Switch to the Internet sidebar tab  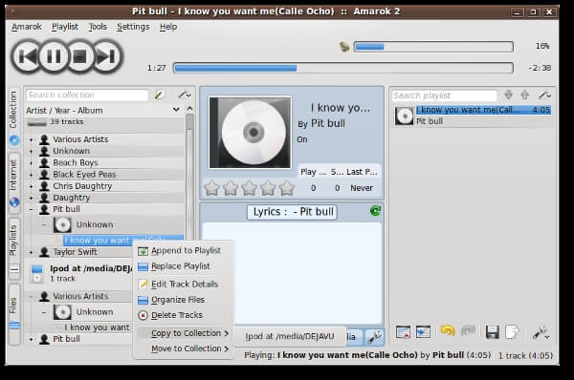tap(14, 182)
